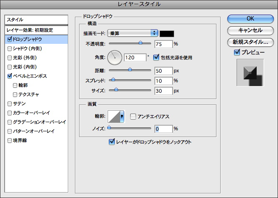Click the OK button
Viewport: 278px width, 198px height.
[x=250, y=19]
